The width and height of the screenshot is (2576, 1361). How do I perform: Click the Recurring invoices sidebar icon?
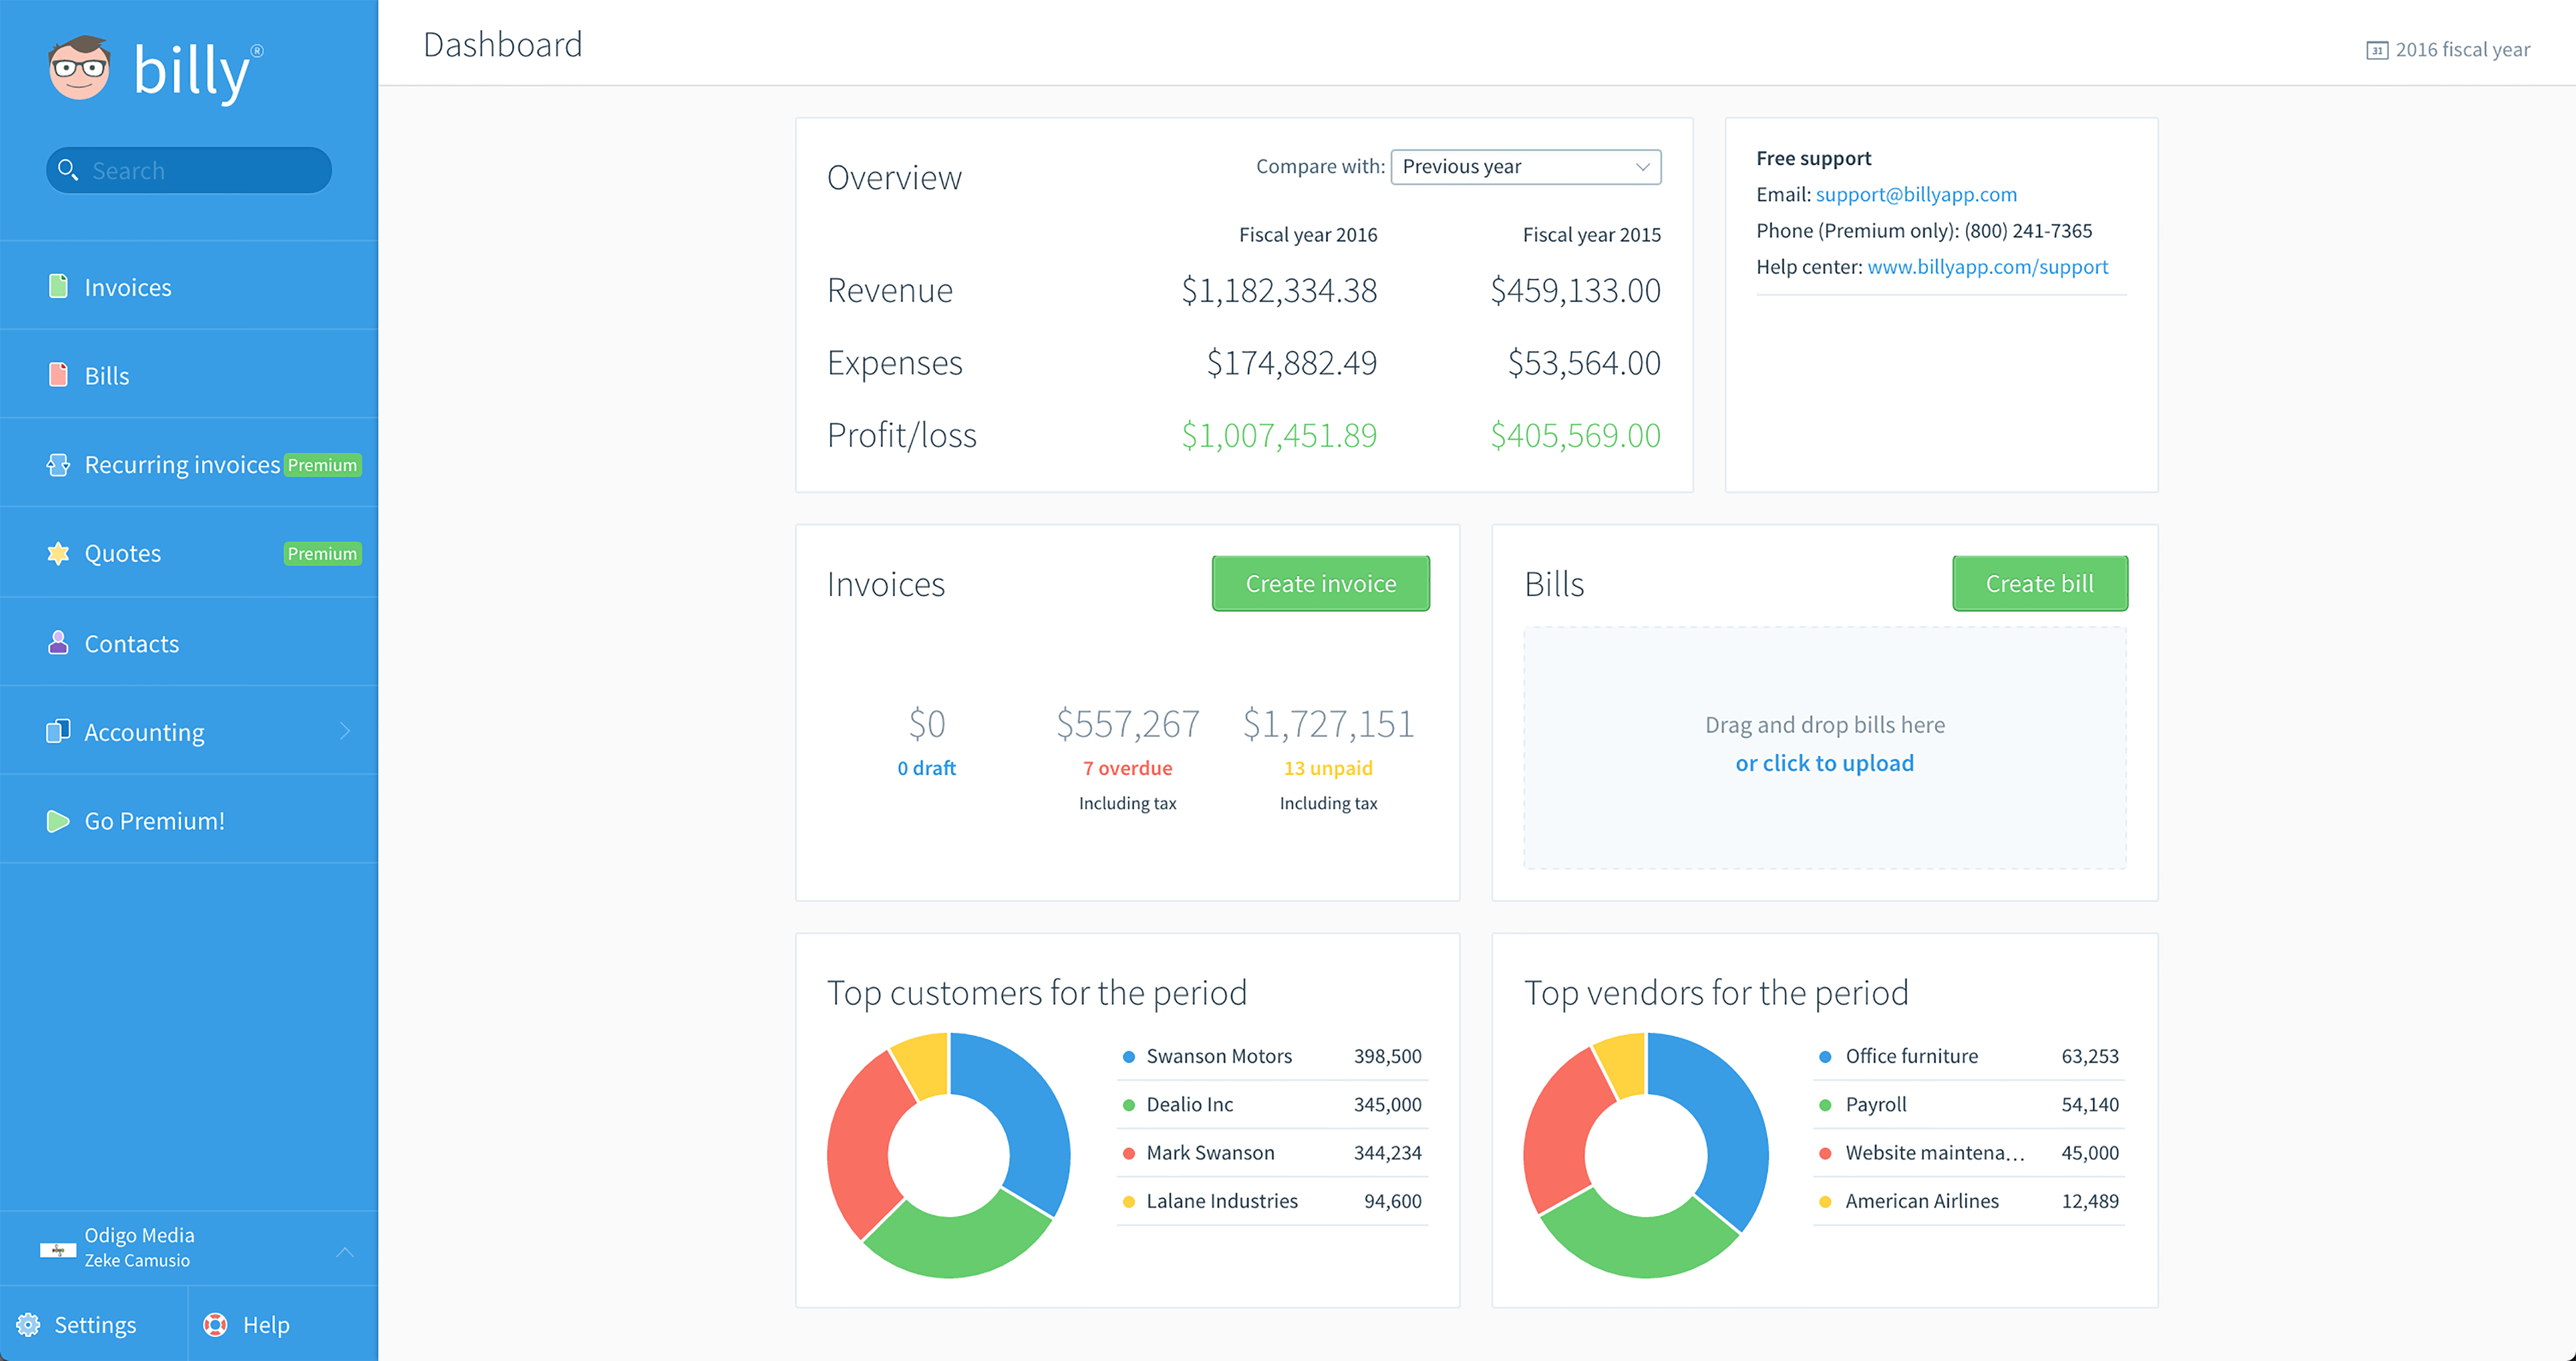pyautogui.click(x=58, y=465)
